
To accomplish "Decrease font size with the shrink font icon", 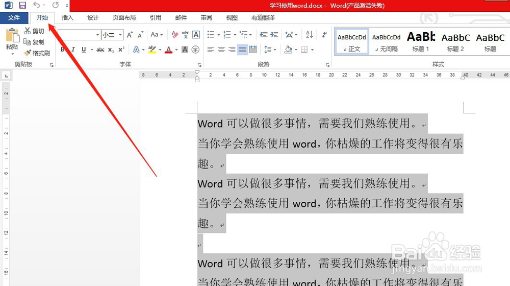I will click(x=141, y=35).
